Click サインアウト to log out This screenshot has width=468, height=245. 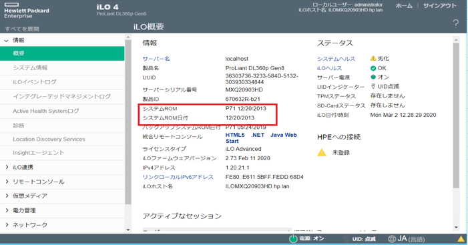pyautogui.click(x=439, y=5)
